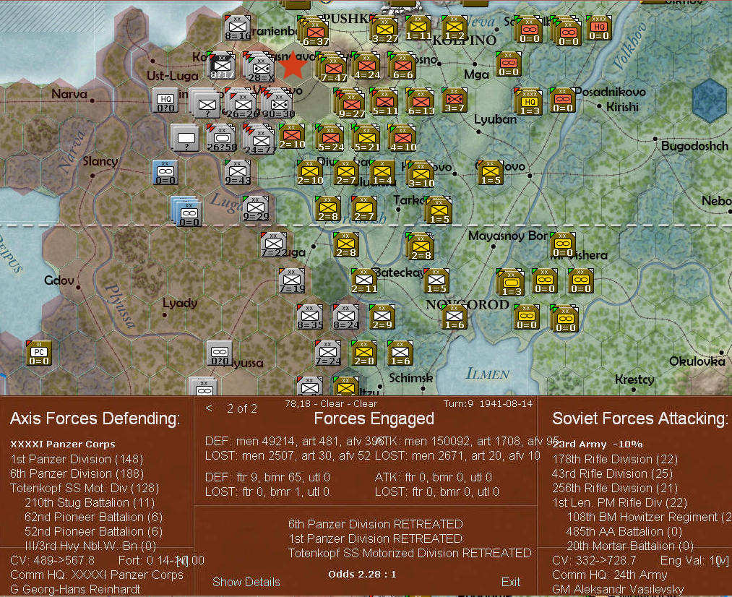Select the Soviet counter labeled 5=11
This screenshot has width=732, height=597.
(x=384, y=102)
